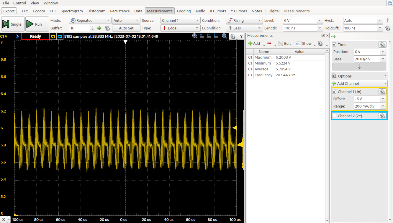Viewport: 393px width, 223px height.
Task: Open the Range 200 mV/div dropdown
Action: pos(383,106)
